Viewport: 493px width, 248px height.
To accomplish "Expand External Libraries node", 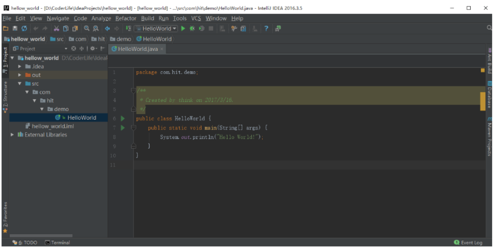I will click(x=12, y=135).
